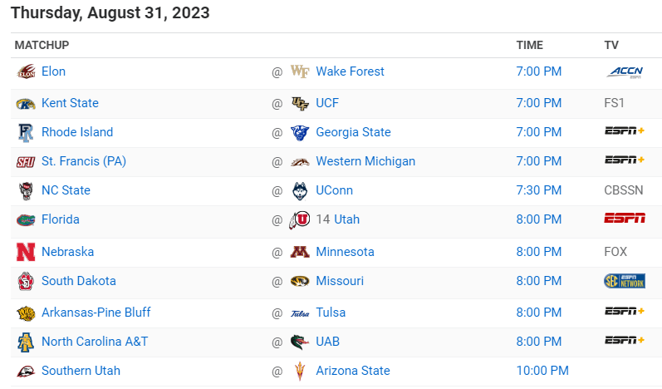Image resolution: width=662 pixels, height=389 pixels.
Task: Click the Arizona State pitchfork logo
Action: point(300,372)
